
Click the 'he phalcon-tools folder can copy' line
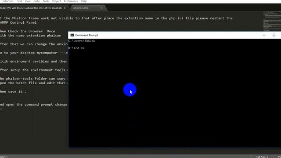(x=34, y=79)
